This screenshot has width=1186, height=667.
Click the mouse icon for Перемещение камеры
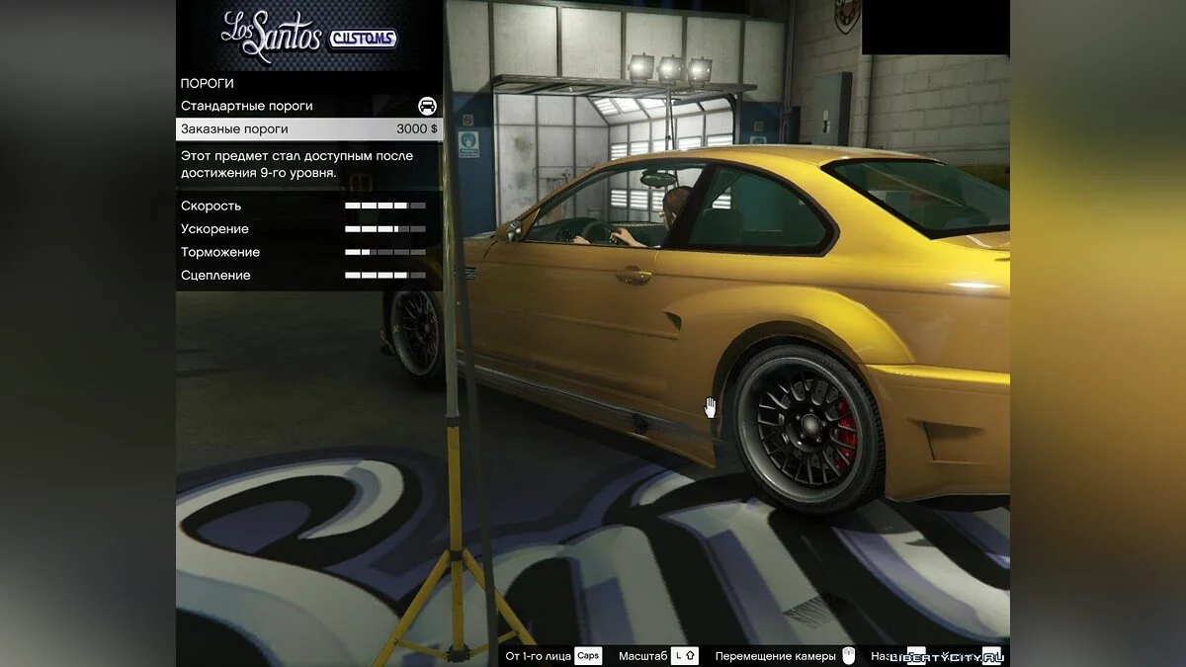point(848,653)
